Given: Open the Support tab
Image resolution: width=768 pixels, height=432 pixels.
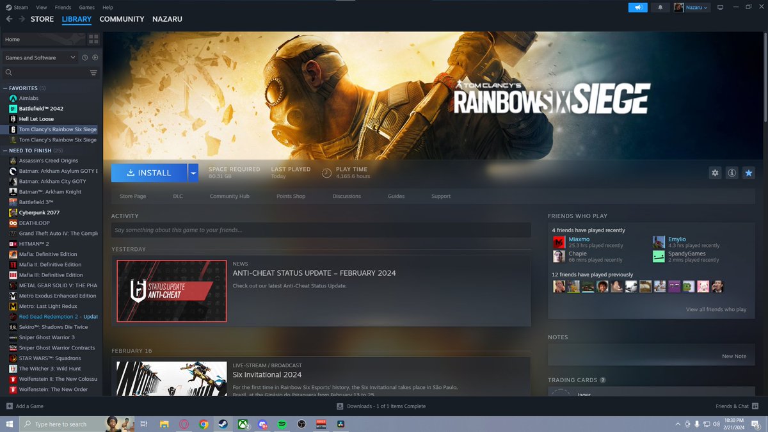Looking at the screenshot, I should 441,196.
